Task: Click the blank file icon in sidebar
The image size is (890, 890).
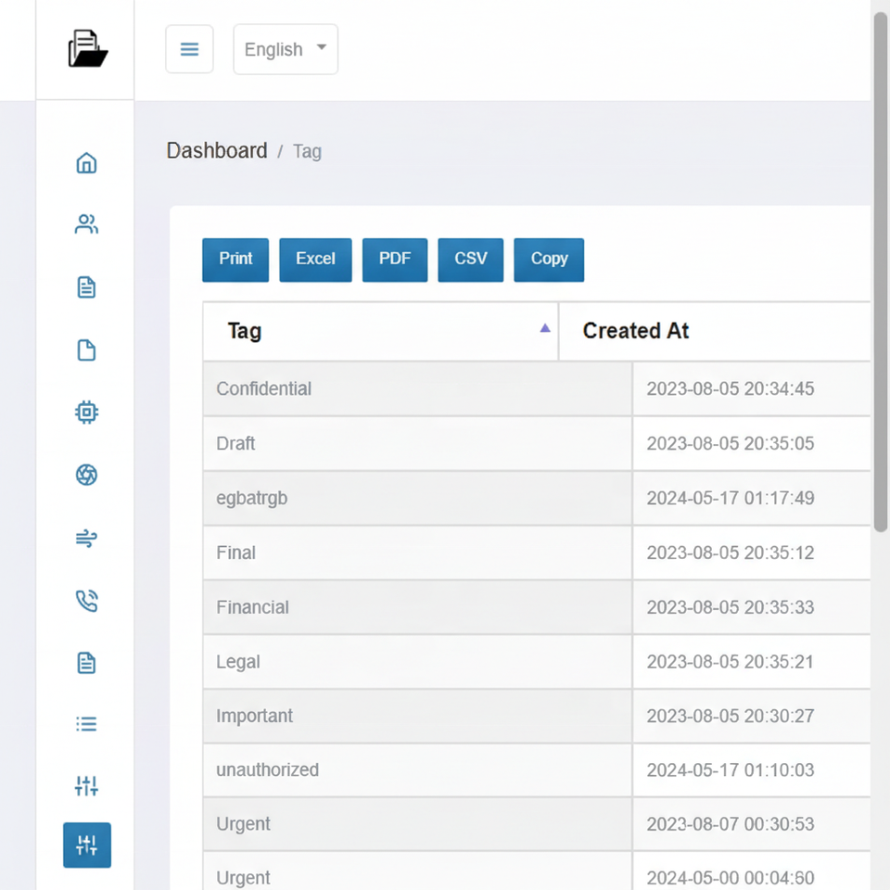Action: [x=86, y=350]
